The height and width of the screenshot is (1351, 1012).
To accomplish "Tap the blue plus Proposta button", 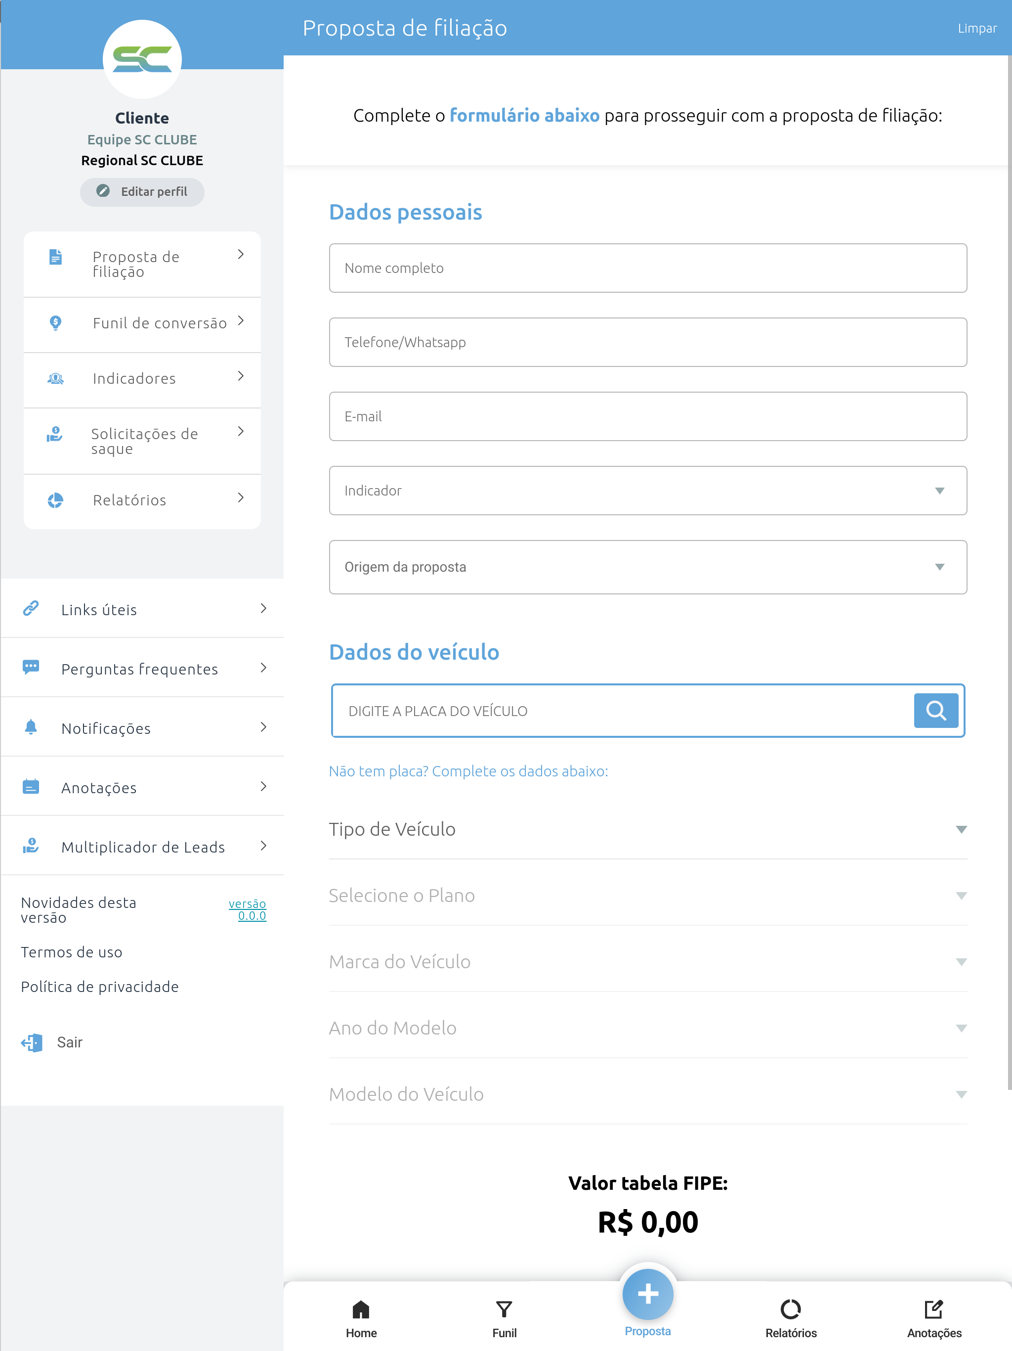I will pyautogui.click(x=648, y=1294).
